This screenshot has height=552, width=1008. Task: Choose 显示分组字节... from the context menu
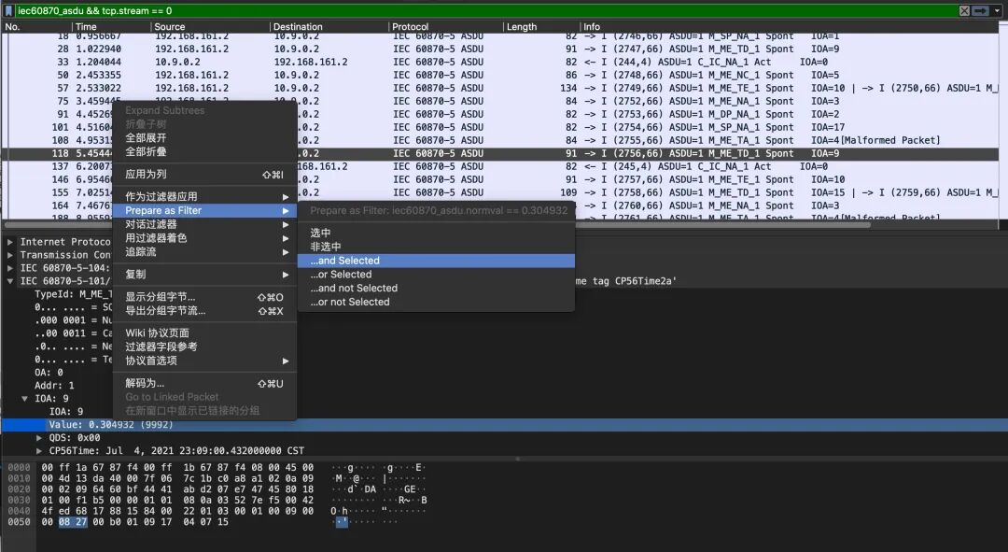coord(204,297)
